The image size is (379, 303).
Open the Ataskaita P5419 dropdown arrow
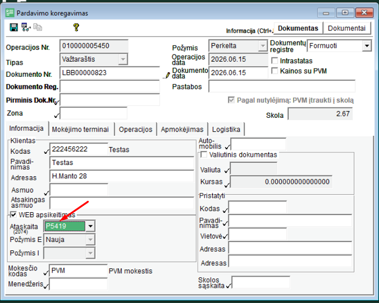90,226
